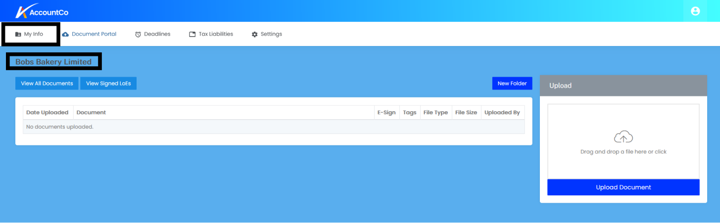720x223 pixels.
Task: Open the My Info tab
Action: click(x=30, y=34)
